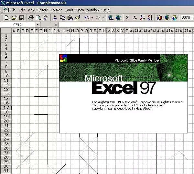This screenshot has width=194, height=174.
Task: Select row 10 header
Action: tap(6, 76)
